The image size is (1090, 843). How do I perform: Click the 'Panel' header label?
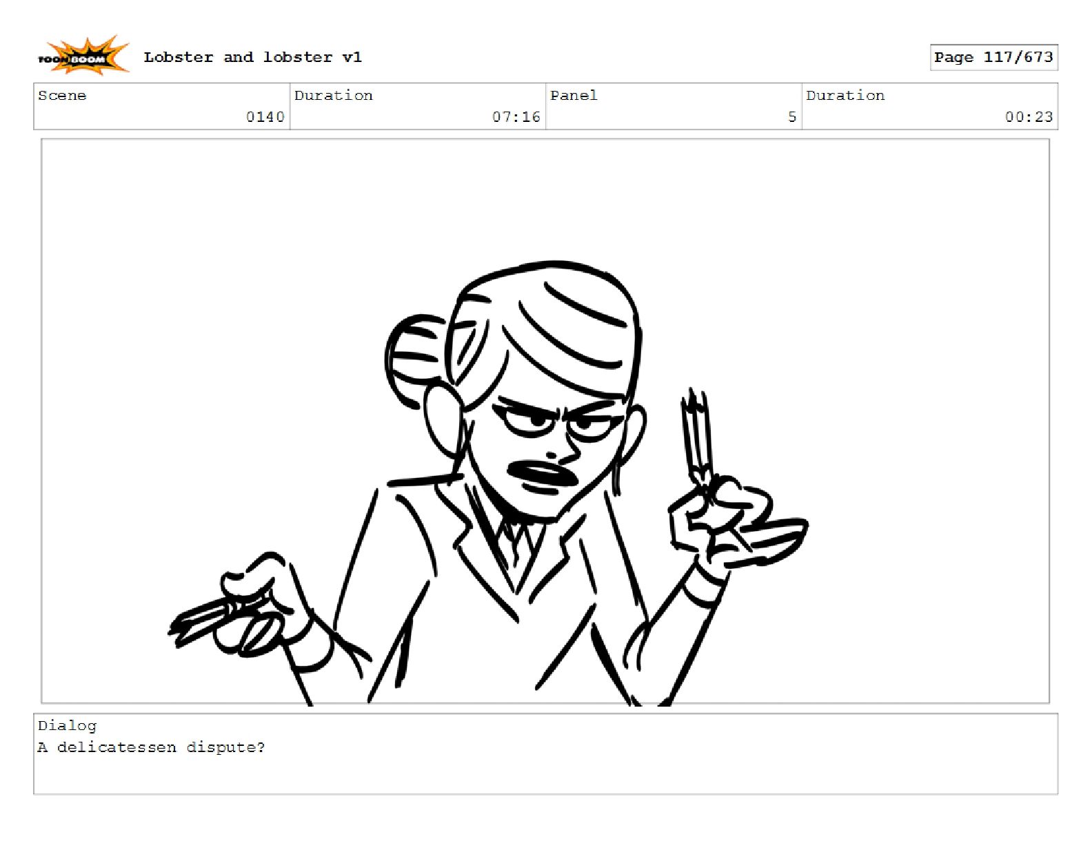click(x=574, y=96)
